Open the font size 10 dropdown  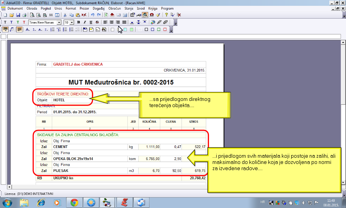[72, 22]
